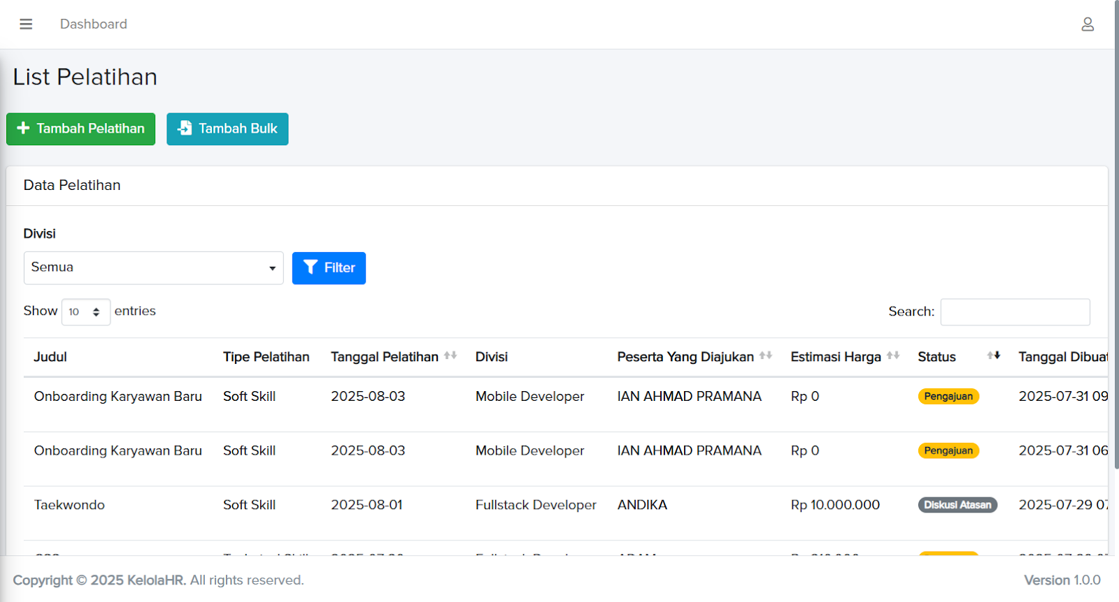Focus the Search input field
The image size is (1119, 602).
(x=1015, y=312)
